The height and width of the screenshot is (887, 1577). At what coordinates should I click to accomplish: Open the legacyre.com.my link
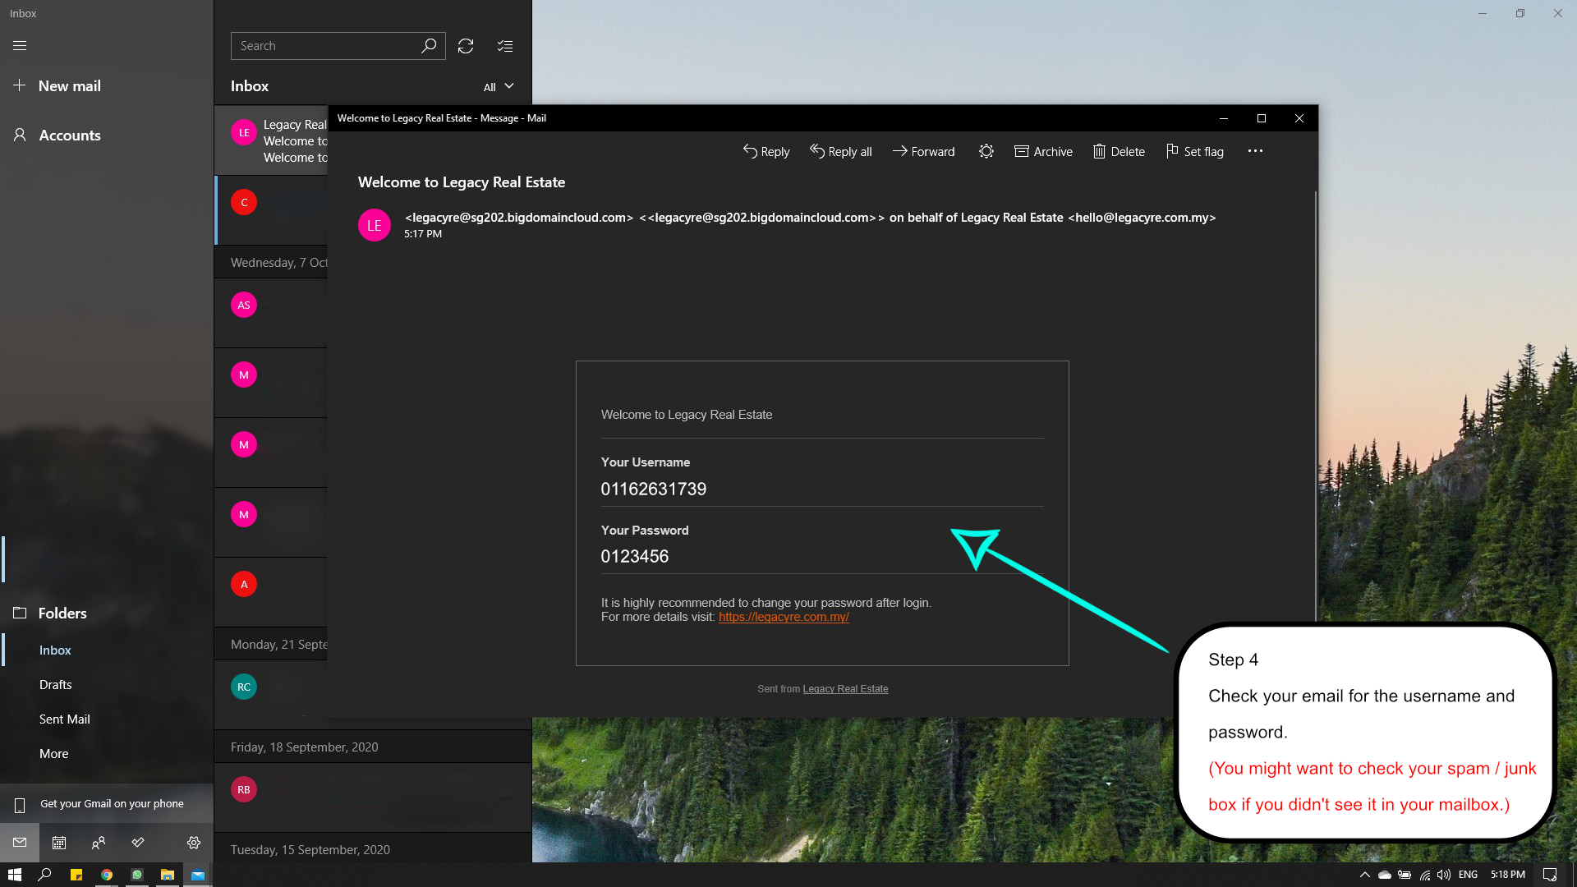pyautogui.click(x=784, y=617)
